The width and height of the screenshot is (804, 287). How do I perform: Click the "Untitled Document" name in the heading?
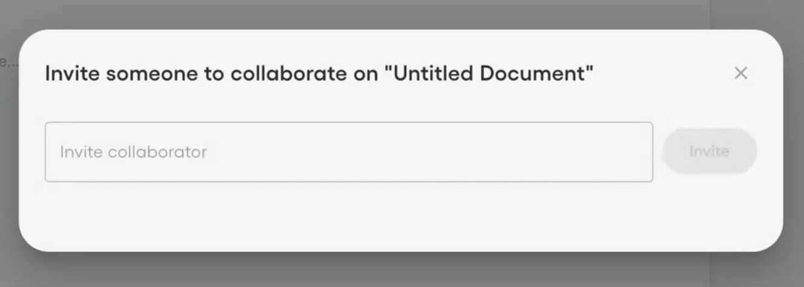(489, 74)
